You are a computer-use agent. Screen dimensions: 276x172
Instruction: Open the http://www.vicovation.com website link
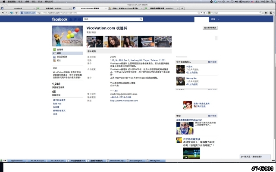(x=124, y=101)
